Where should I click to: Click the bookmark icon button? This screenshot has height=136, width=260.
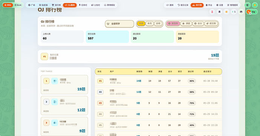219,12
